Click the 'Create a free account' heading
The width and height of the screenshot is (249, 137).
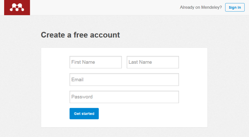80,35
